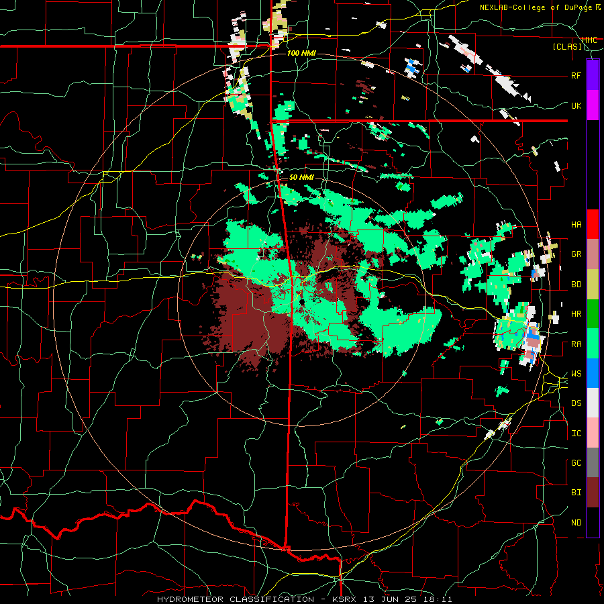Click the 50 NMI range ring label
Image resolution: width=604 pixels, height=604 pixels.
[x=301, y=177]
